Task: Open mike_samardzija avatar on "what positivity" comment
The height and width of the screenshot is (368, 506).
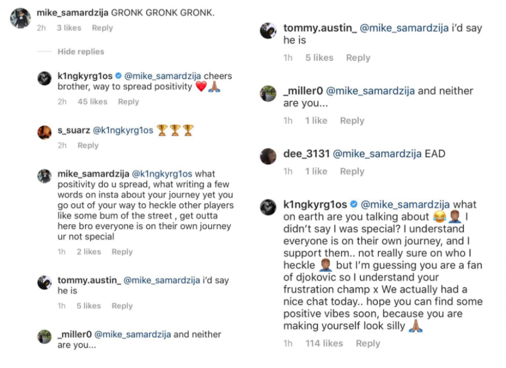Action: pyautogui.click(x=44, y=176)
